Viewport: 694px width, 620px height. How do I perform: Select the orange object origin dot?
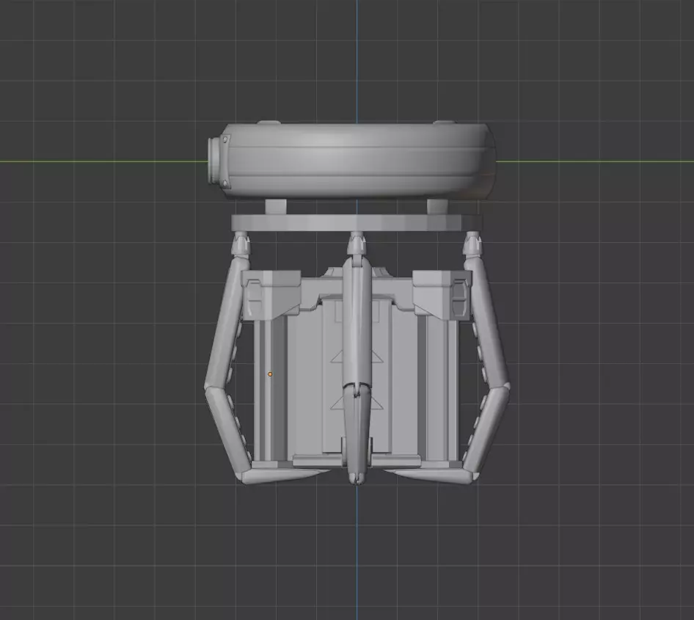click(270, 374)
